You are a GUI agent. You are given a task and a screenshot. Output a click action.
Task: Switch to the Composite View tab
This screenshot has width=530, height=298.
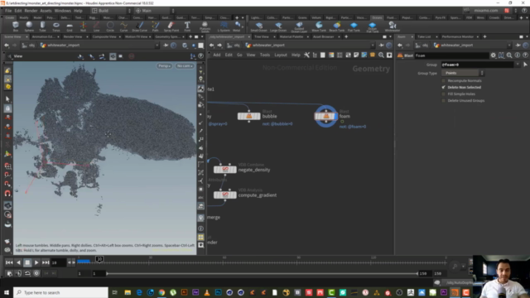[x=104, y=36]
